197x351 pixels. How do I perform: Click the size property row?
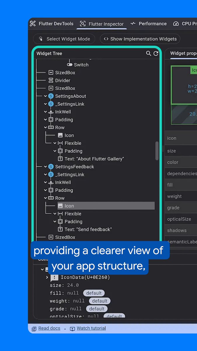tap(181, 151)
